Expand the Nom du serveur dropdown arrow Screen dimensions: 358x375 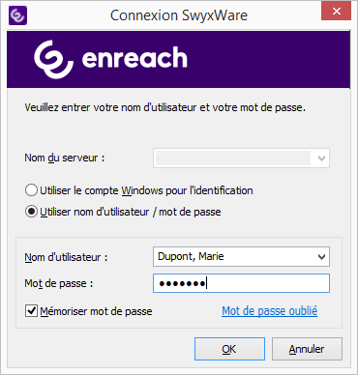(x=321, y=159)
